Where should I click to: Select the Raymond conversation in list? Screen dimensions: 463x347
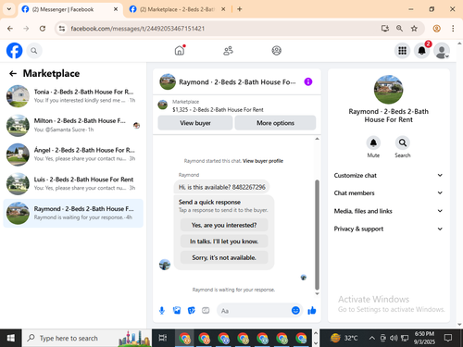pos(73,213)
